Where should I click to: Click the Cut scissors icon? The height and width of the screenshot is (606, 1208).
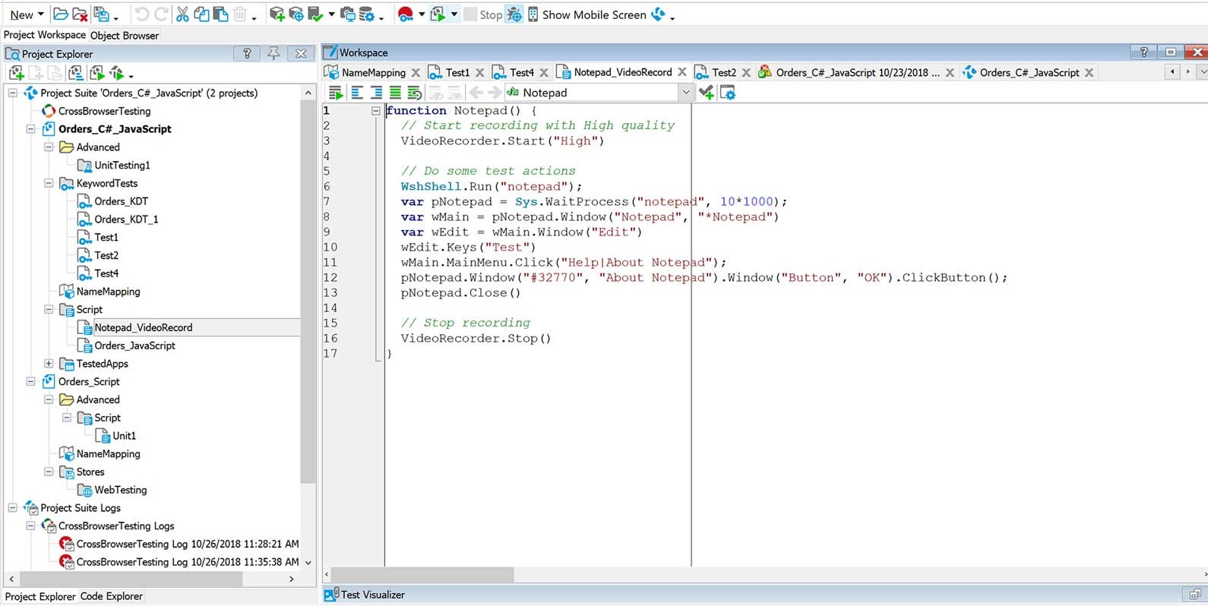(x=182, y=14)
